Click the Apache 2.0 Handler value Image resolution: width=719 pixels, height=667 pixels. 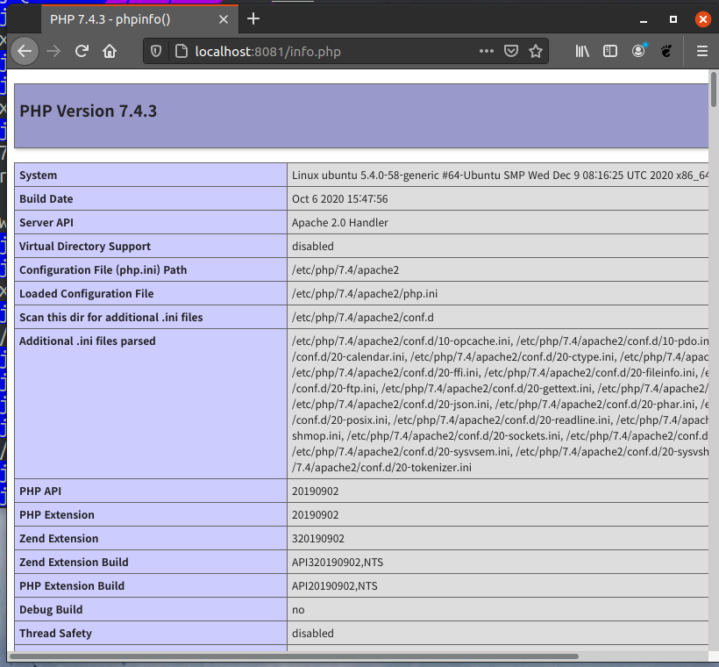[340, 223]
